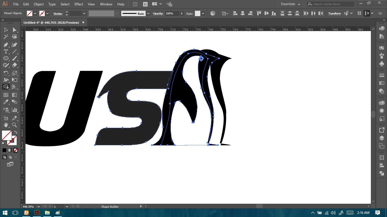Select the Direct Selection tool
The image size is (387, 217).
14,30
